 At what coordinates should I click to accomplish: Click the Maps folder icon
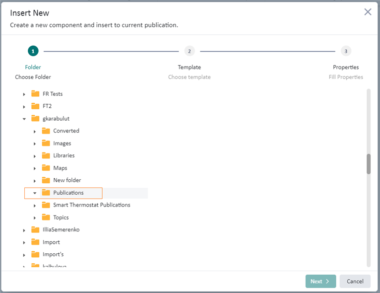point(46,167)
